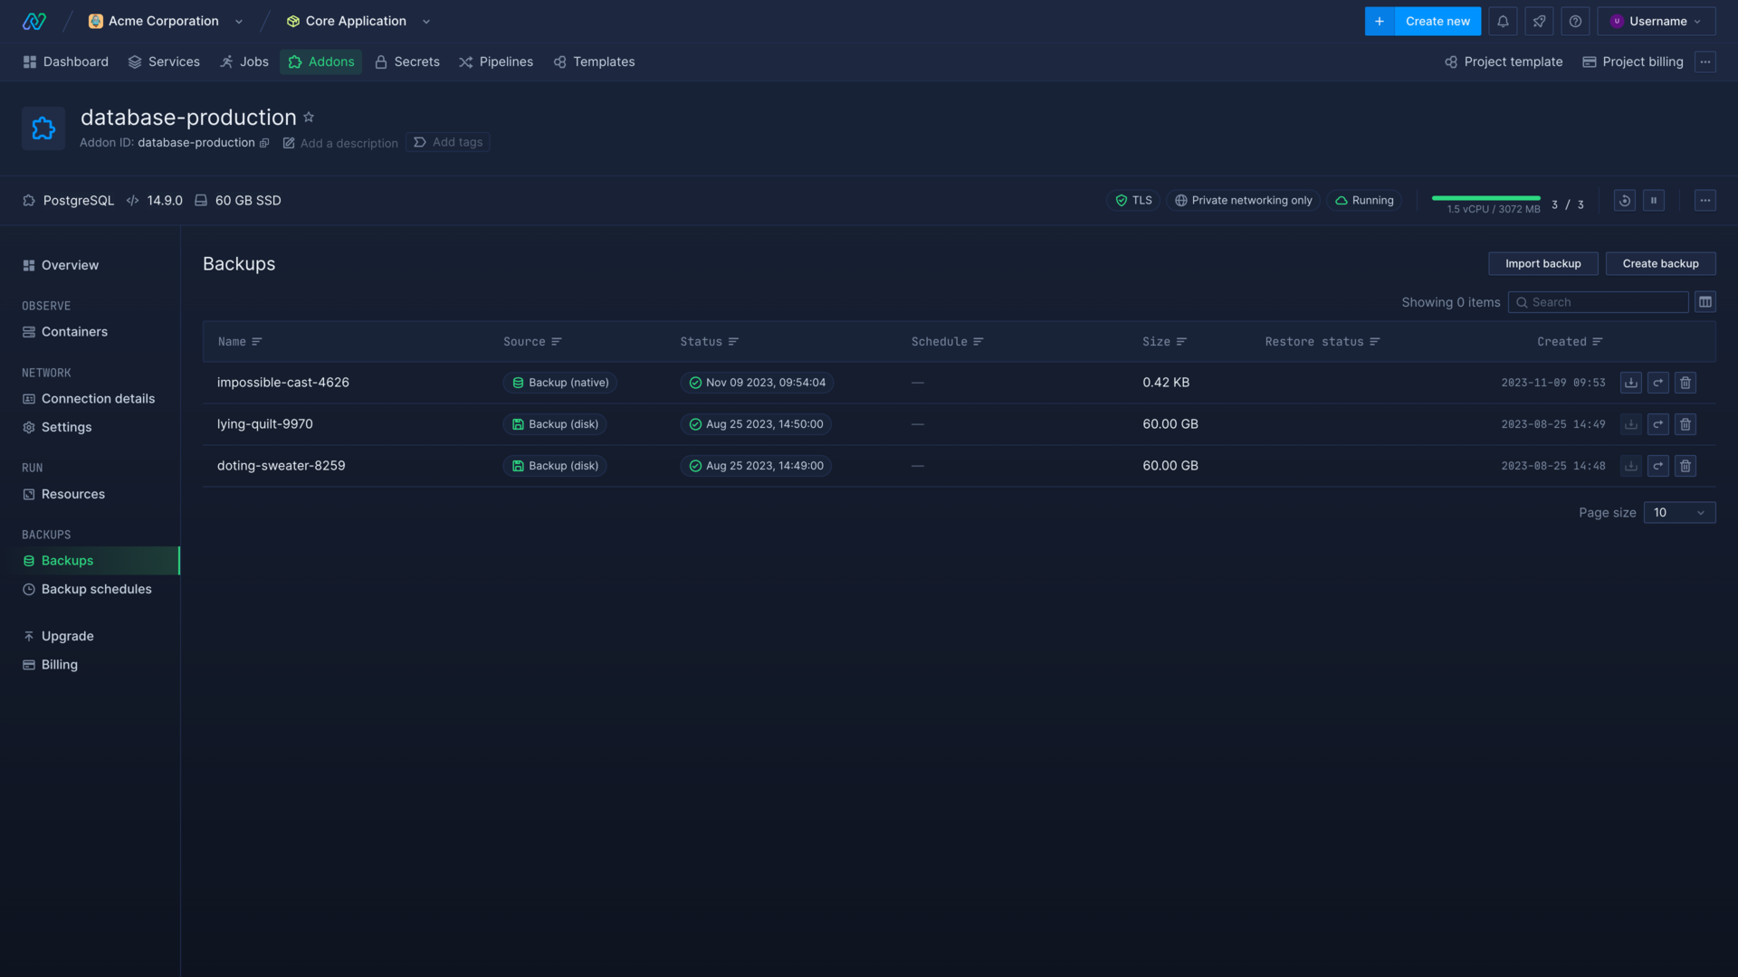
Task: Click the Northflank logo
Action: point(34,21)
